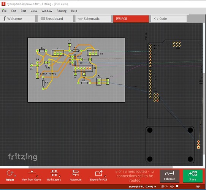Switch to the Schematic tab
This screenshot has height=190, width=206.
pyautogui.click(x=93, y=19)
